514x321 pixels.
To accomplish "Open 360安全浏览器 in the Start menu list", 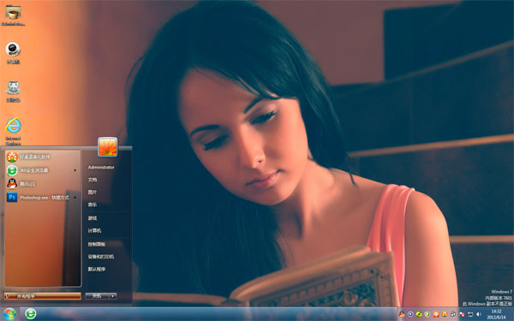I will coord(43,170).
